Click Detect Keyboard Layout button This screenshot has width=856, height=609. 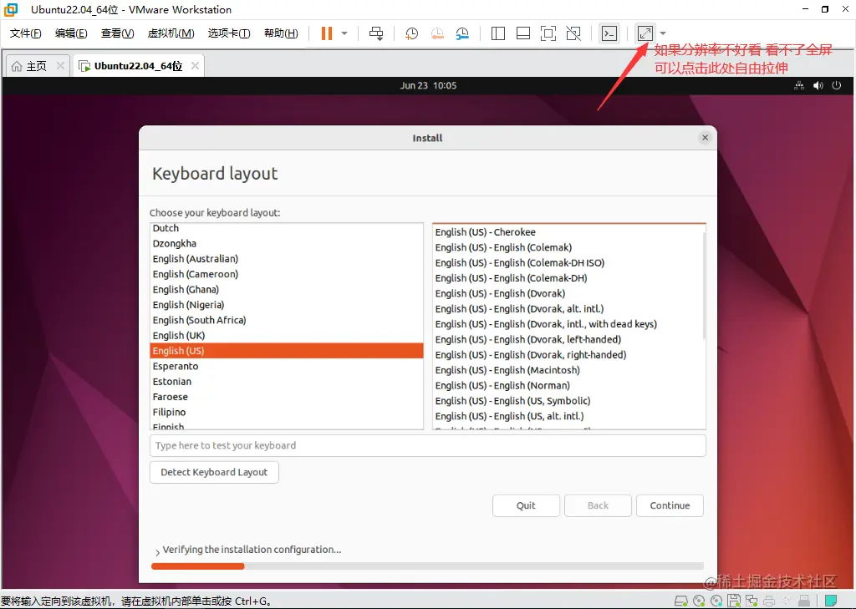[214, 472]
